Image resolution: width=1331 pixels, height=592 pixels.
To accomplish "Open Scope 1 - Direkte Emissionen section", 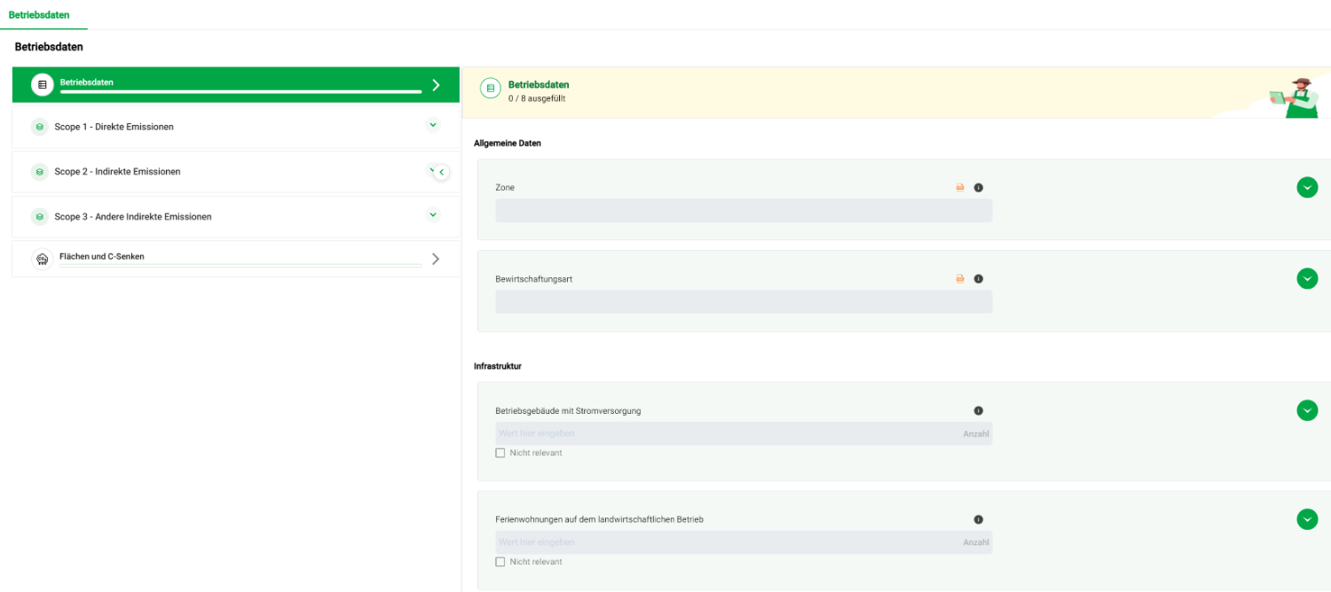I will pyautogui.click(x=236, y=127).
